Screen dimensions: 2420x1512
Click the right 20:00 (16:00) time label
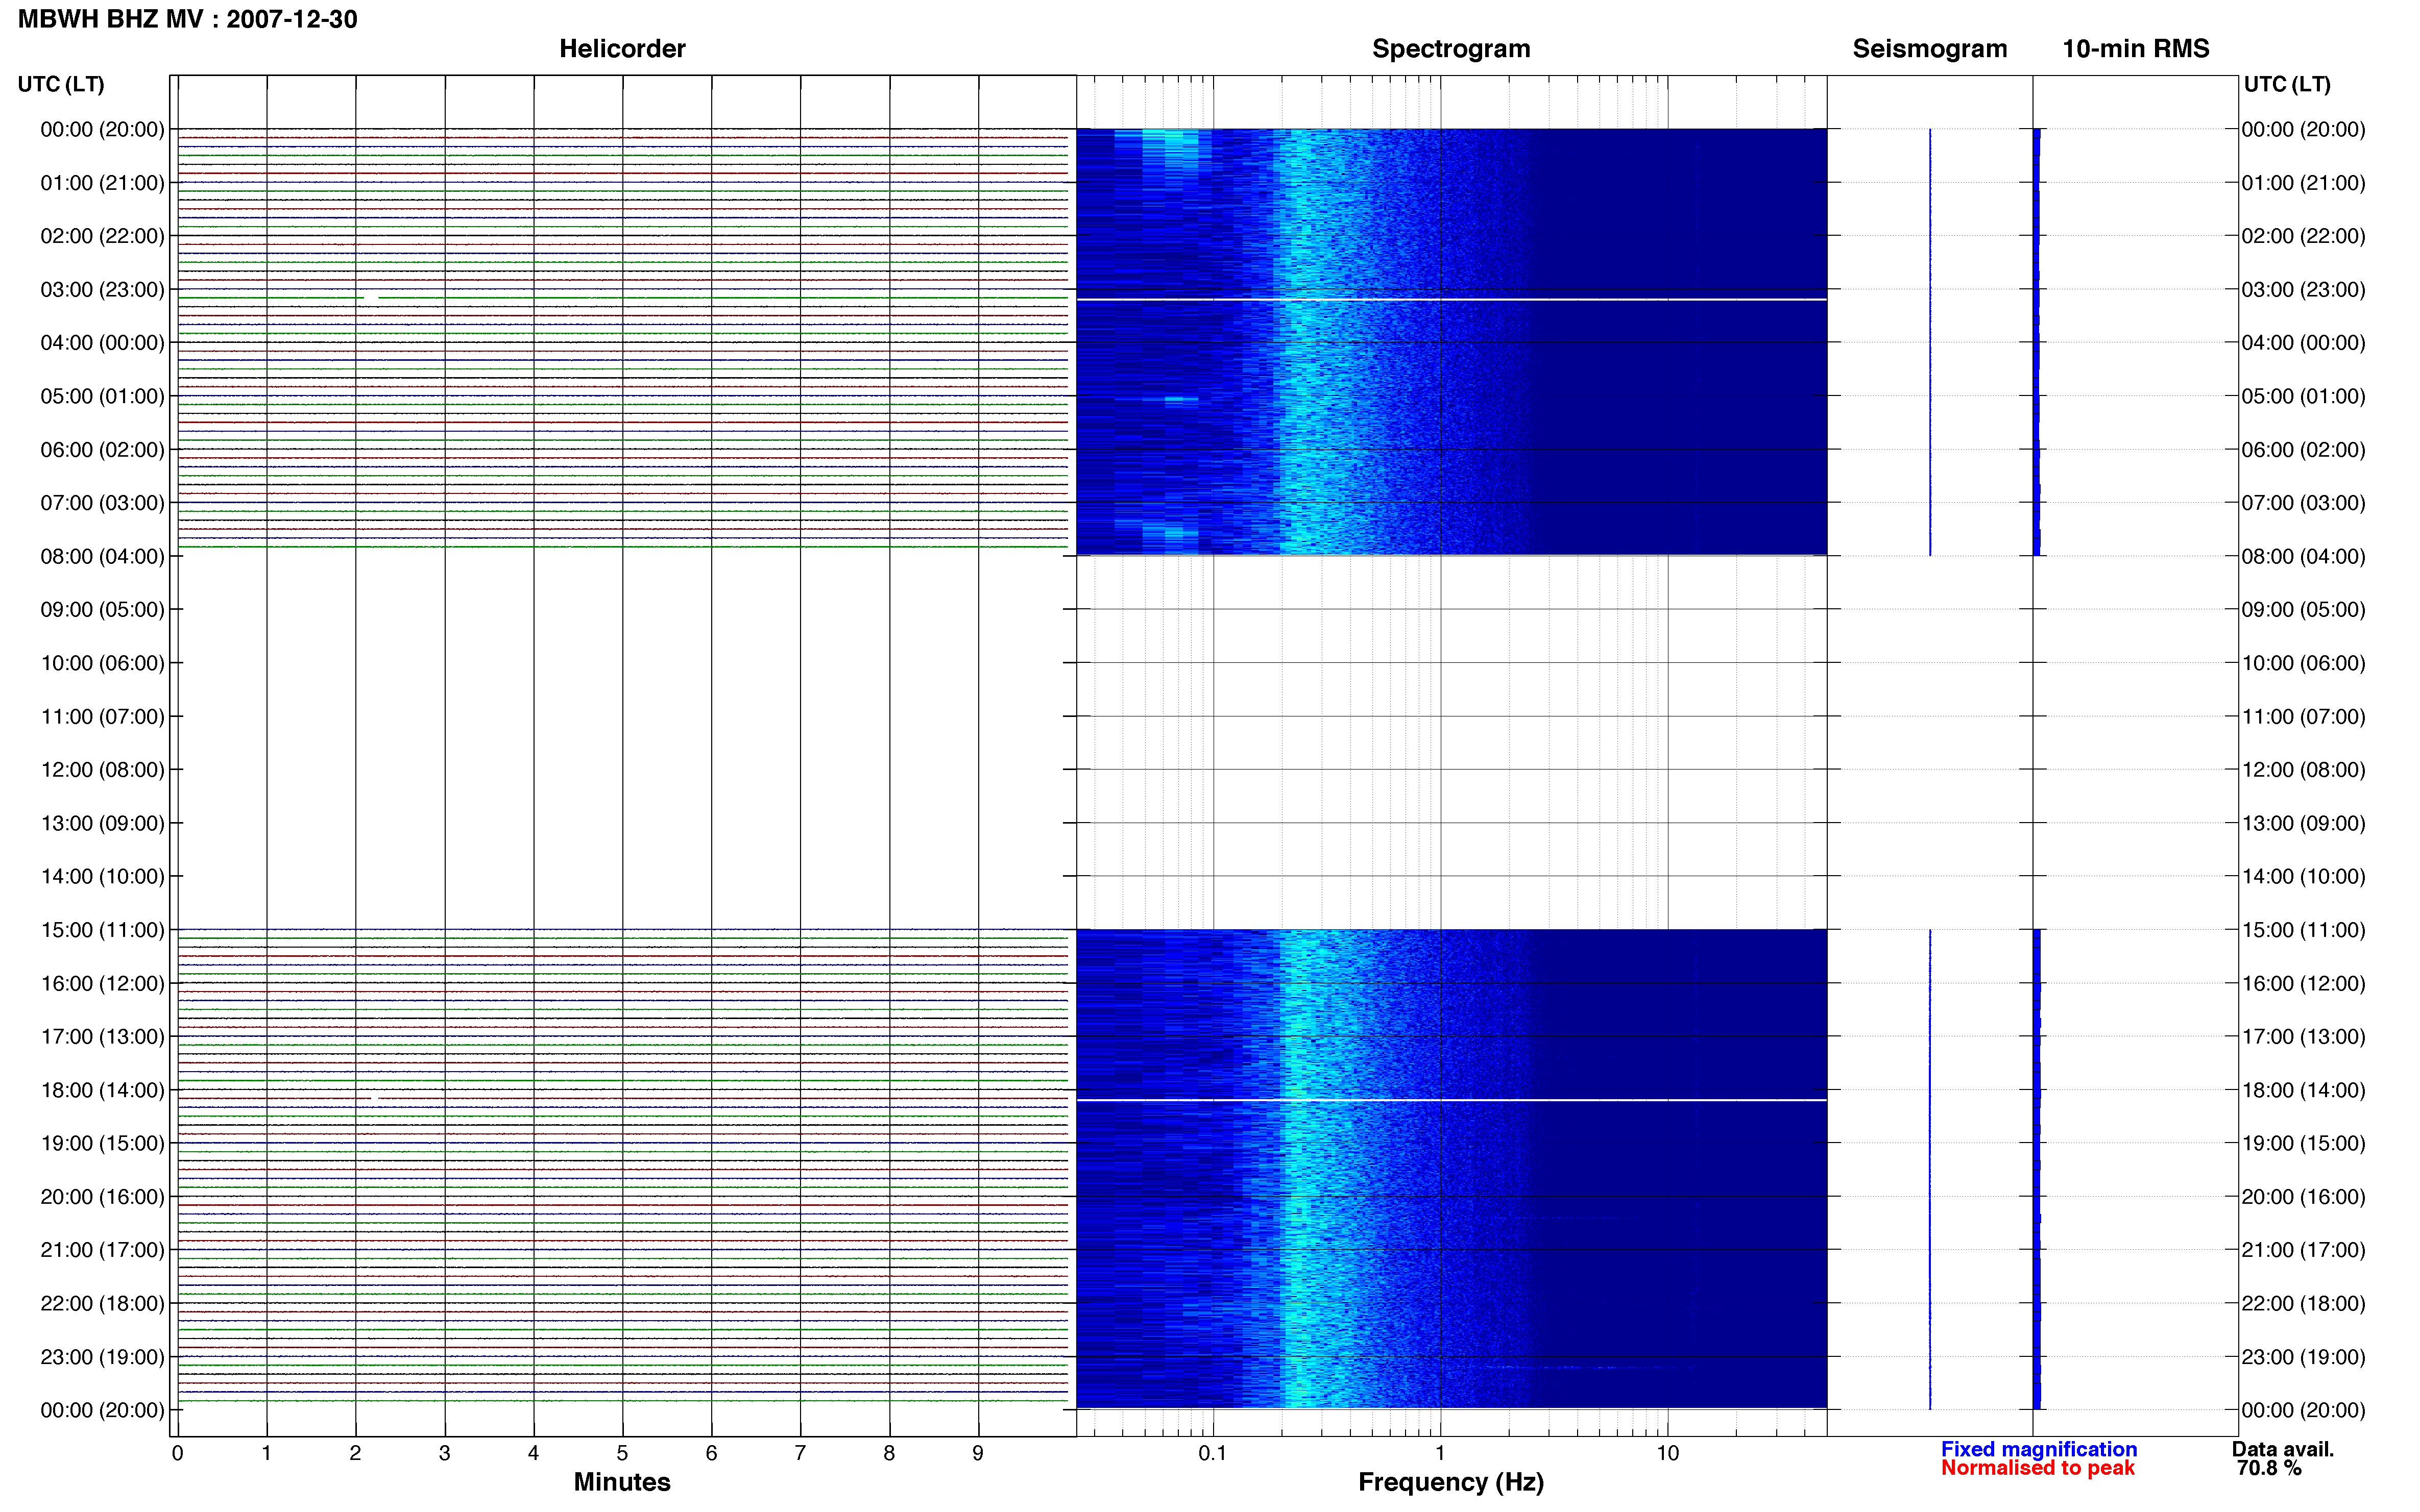2303,1197
